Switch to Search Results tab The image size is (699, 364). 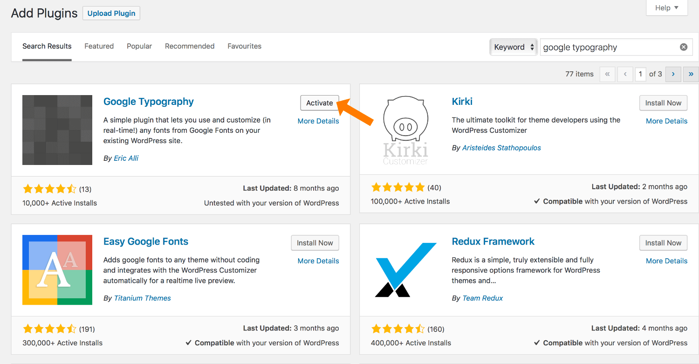(x=47, y=46)
